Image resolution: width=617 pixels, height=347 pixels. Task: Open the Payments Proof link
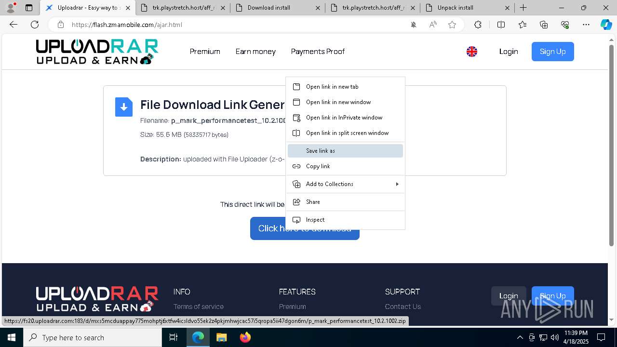tap(318, 52)
